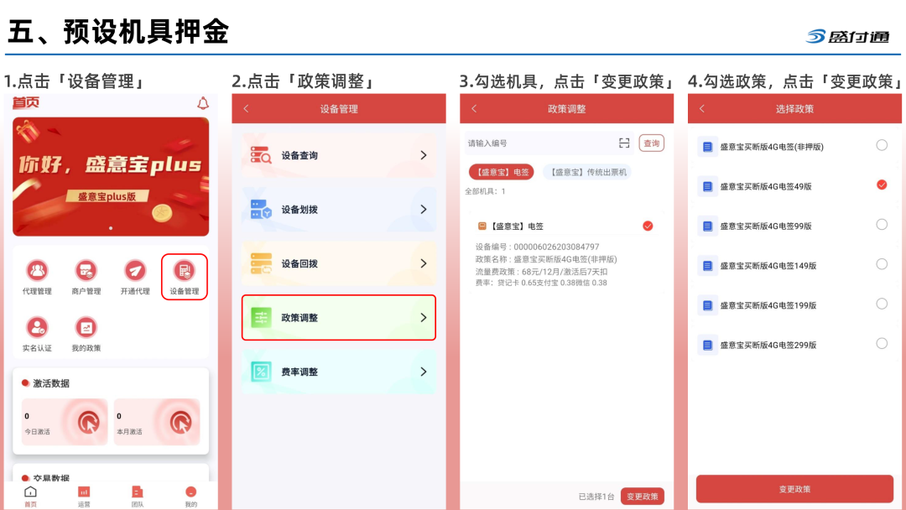Screen dimensions: 906x510
Task: Tap the 实名认证 icon
Action: click(x=37, y=327)
